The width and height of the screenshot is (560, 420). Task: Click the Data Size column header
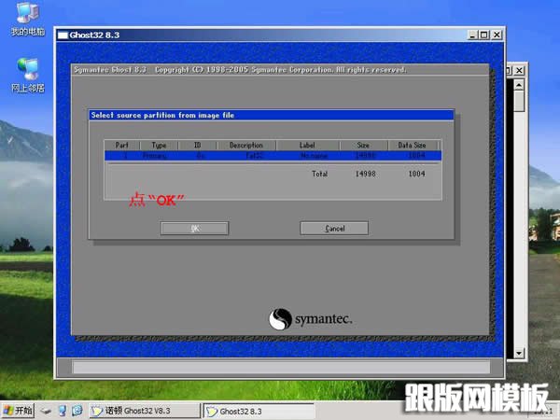tap(413, 145)
